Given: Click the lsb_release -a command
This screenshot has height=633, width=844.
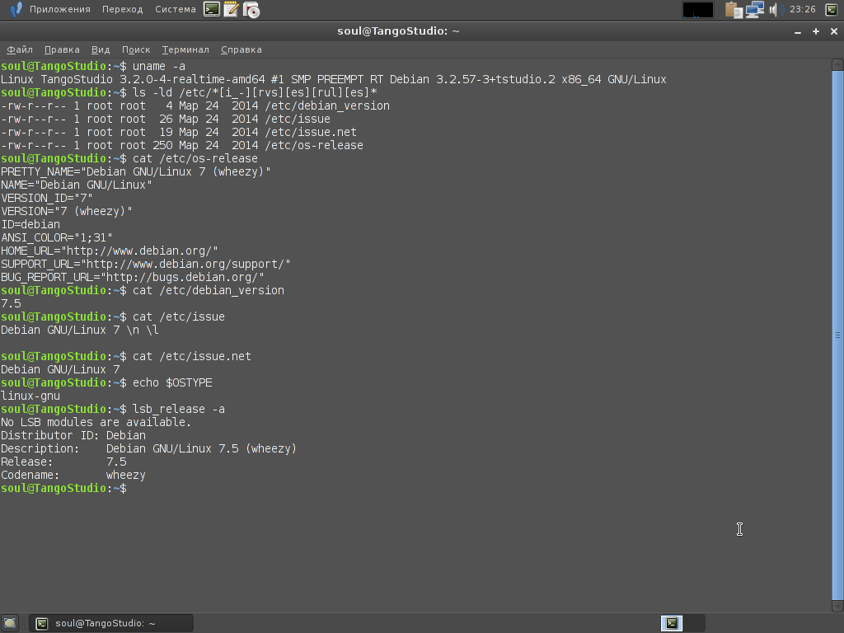Looking at the screenshot, I should tap(179, 409).
